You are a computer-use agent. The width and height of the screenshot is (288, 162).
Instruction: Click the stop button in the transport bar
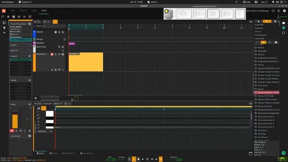click(x=147, y=159)
